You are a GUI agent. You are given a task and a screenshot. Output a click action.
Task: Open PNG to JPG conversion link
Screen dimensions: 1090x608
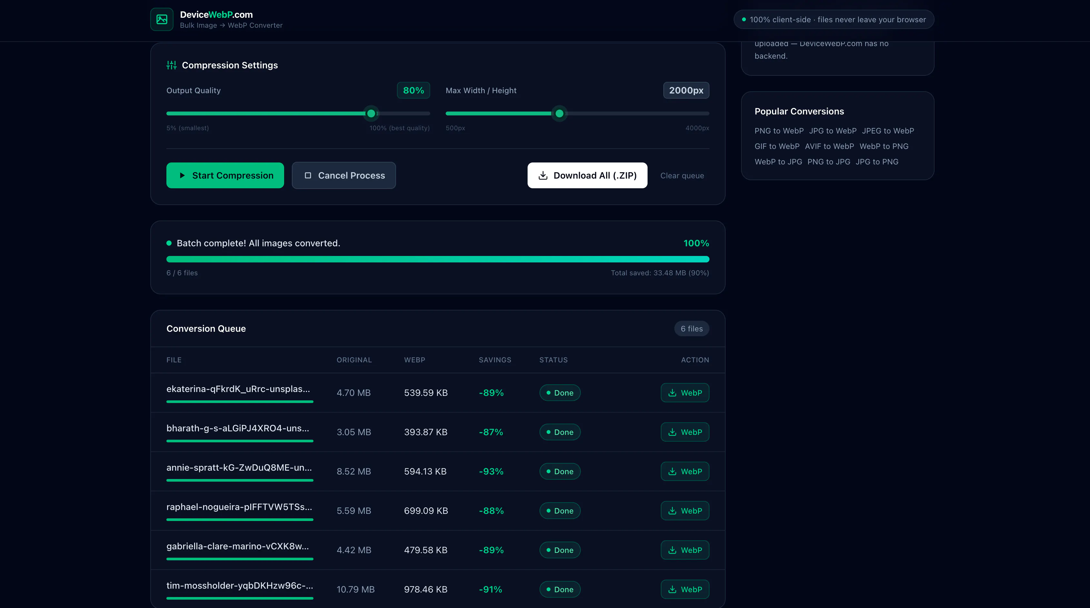(x=828, y=162)
